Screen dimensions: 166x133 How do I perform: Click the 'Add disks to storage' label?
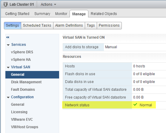pyautogui.click(x=82, y=47)
